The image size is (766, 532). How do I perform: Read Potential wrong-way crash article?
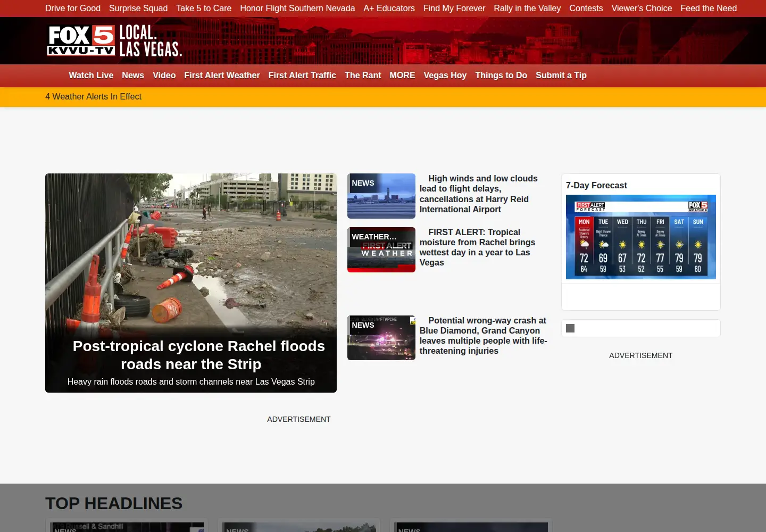coord(483,336)
